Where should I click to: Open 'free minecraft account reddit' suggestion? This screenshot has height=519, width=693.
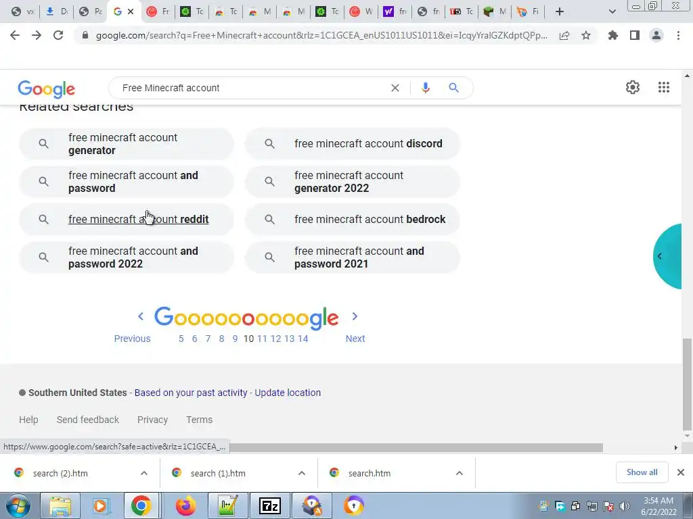126,220
